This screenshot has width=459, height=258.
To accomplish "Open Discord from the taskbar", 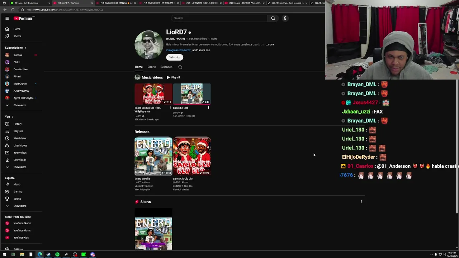I will pyautogui.click(x=93, y=255).
